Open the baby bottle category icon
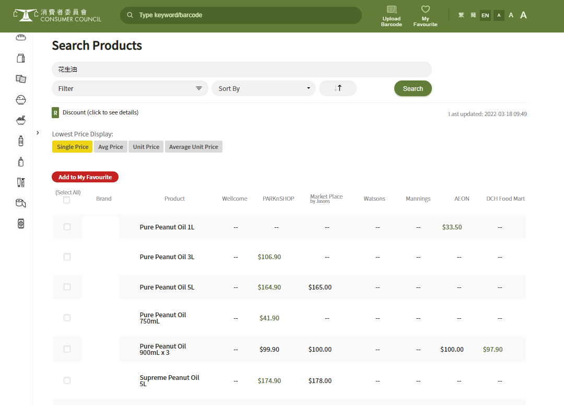564x405 pixels. [x=21, y=161]
